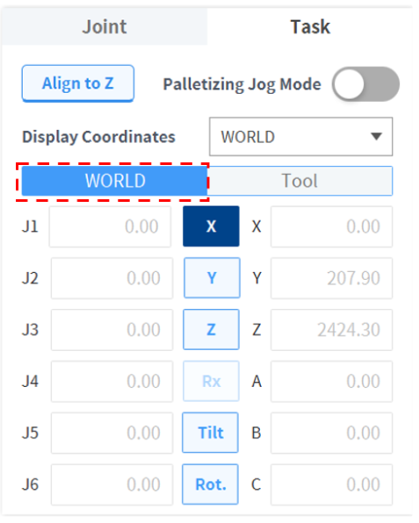Pick the Z axis jog button
419x523 pixels.
click(211, 330)
